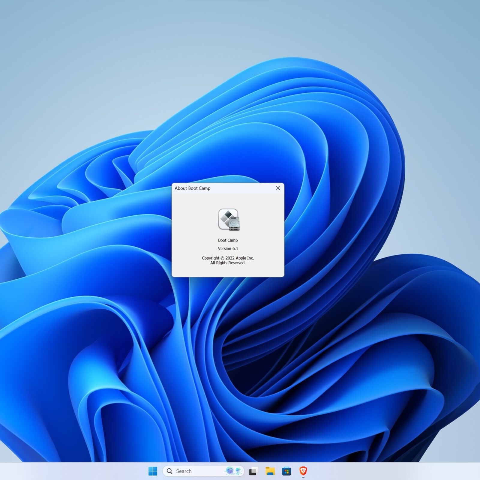Click the 'Copyright © 2022 Apple Inc.' text

tap(228, 258)
